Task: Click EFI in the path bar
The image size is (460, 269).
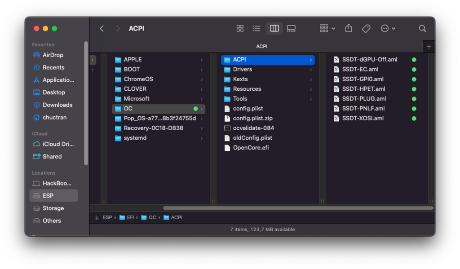Action: pyautogui.click(x=130, y=217)
